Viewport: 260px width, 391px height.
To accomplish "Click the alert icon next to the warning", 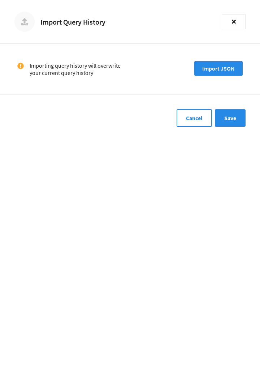I will pyautogui.click(x=20, y=66).
